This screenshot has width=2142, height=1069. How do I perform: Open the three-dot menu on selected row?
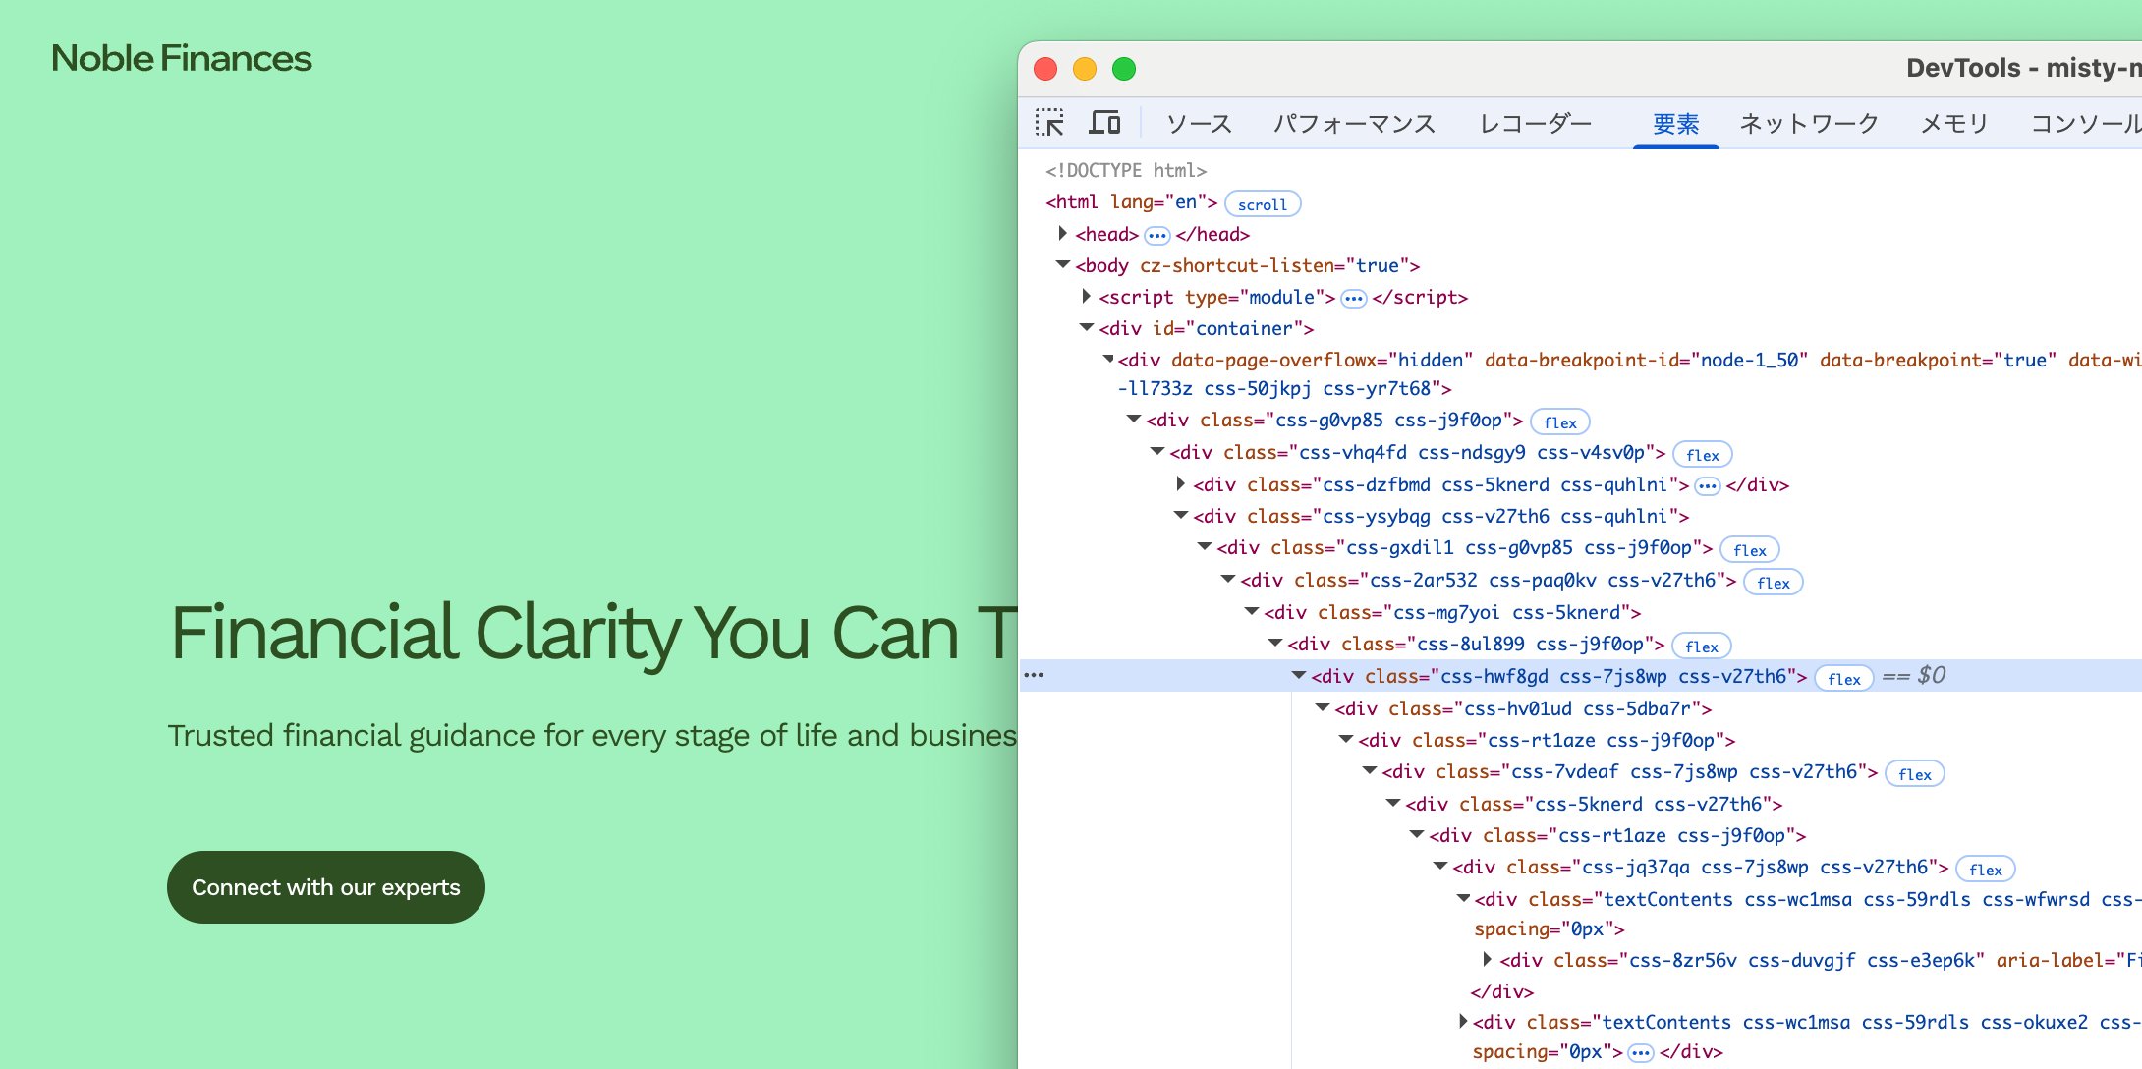pyautogui.click(x=1034, y=675)
